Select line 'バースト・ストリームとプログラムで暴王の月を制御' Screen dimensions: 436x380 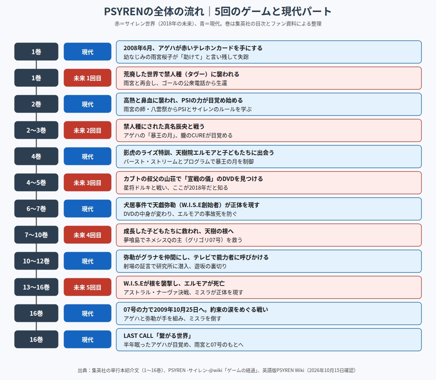tap(189, 161)
